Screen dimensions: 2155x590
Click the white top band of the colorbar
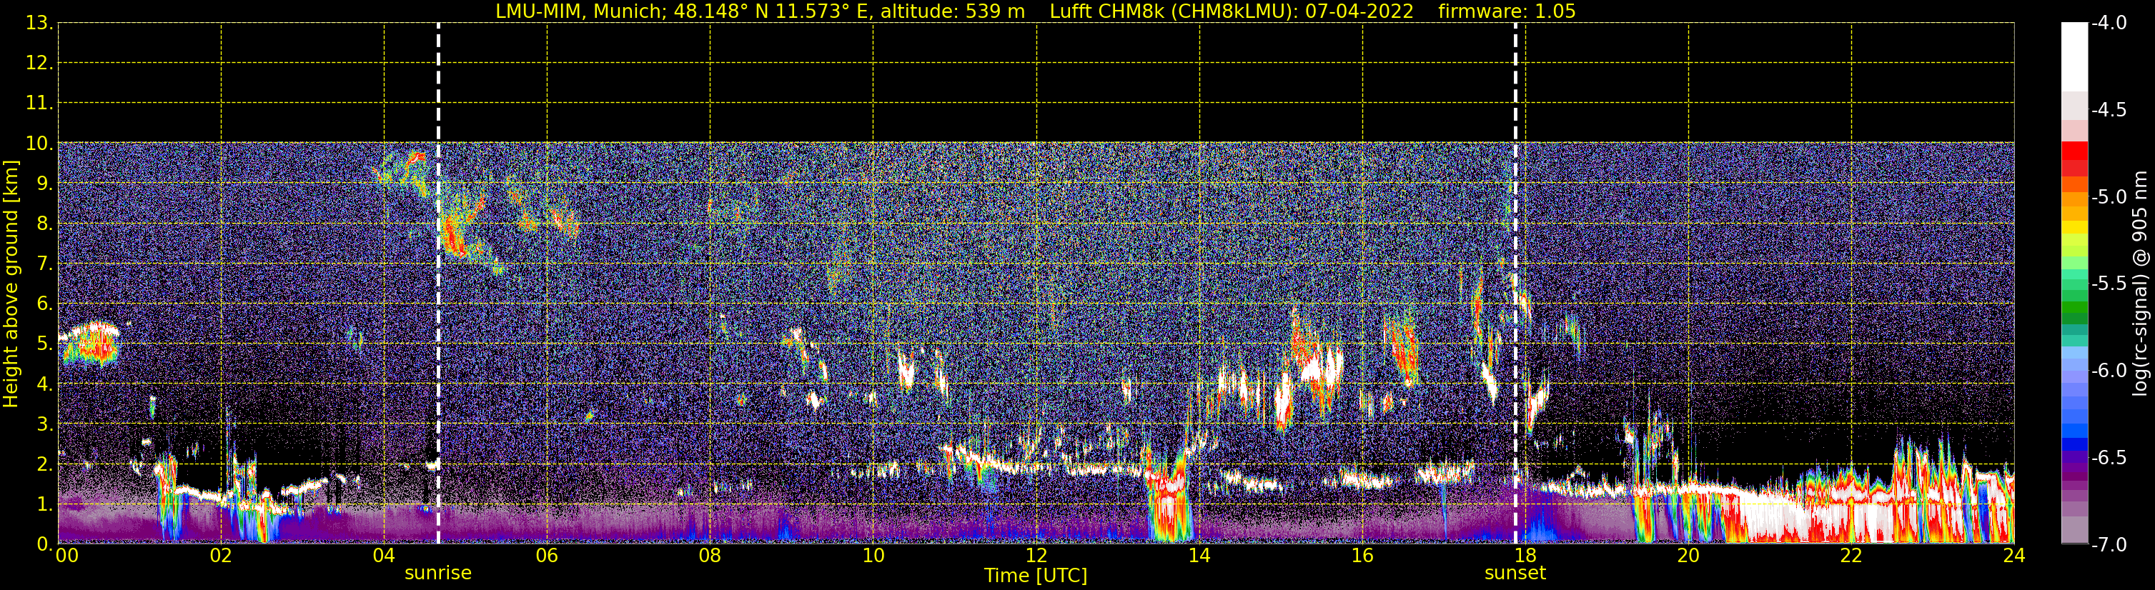(x=2074, y=57)
